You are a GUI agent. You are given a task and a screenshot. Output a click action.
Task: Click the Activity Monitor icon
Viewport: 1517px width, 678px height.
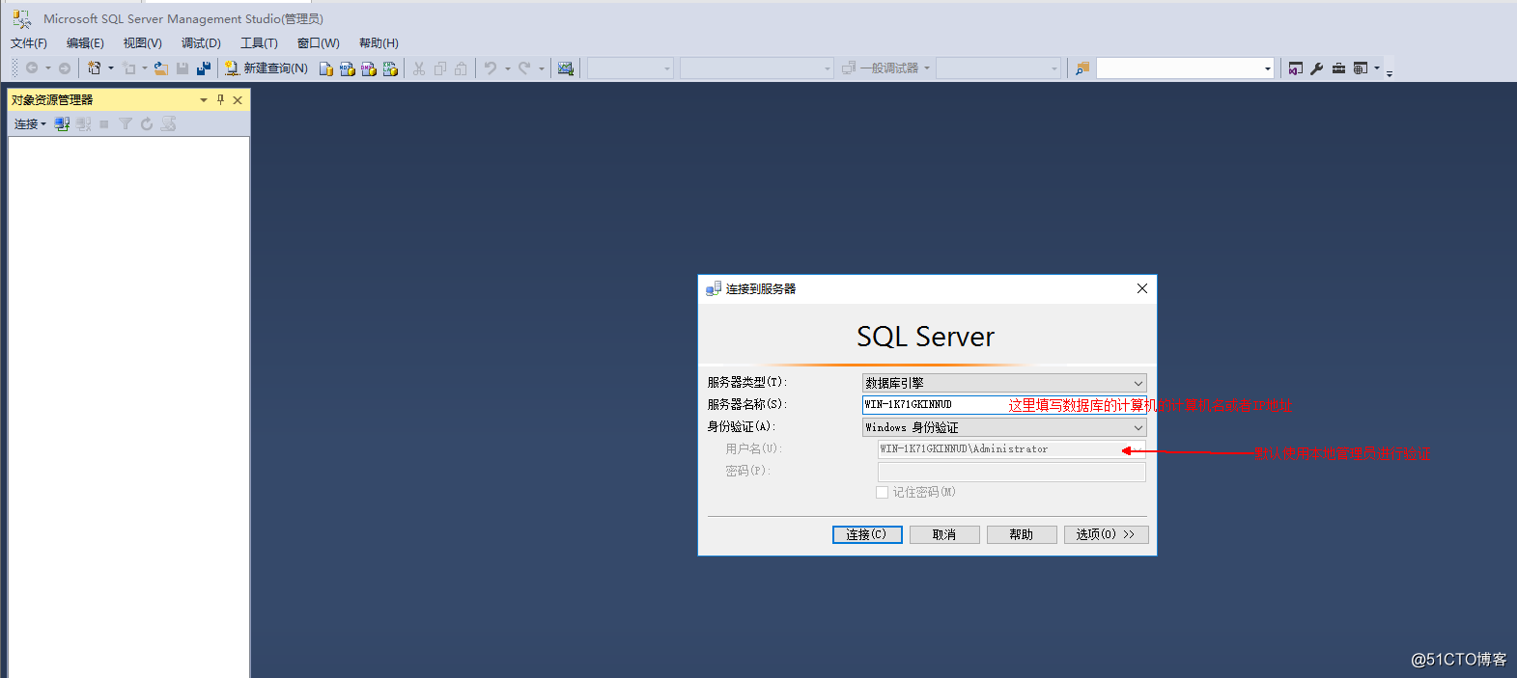click(566, 68)
